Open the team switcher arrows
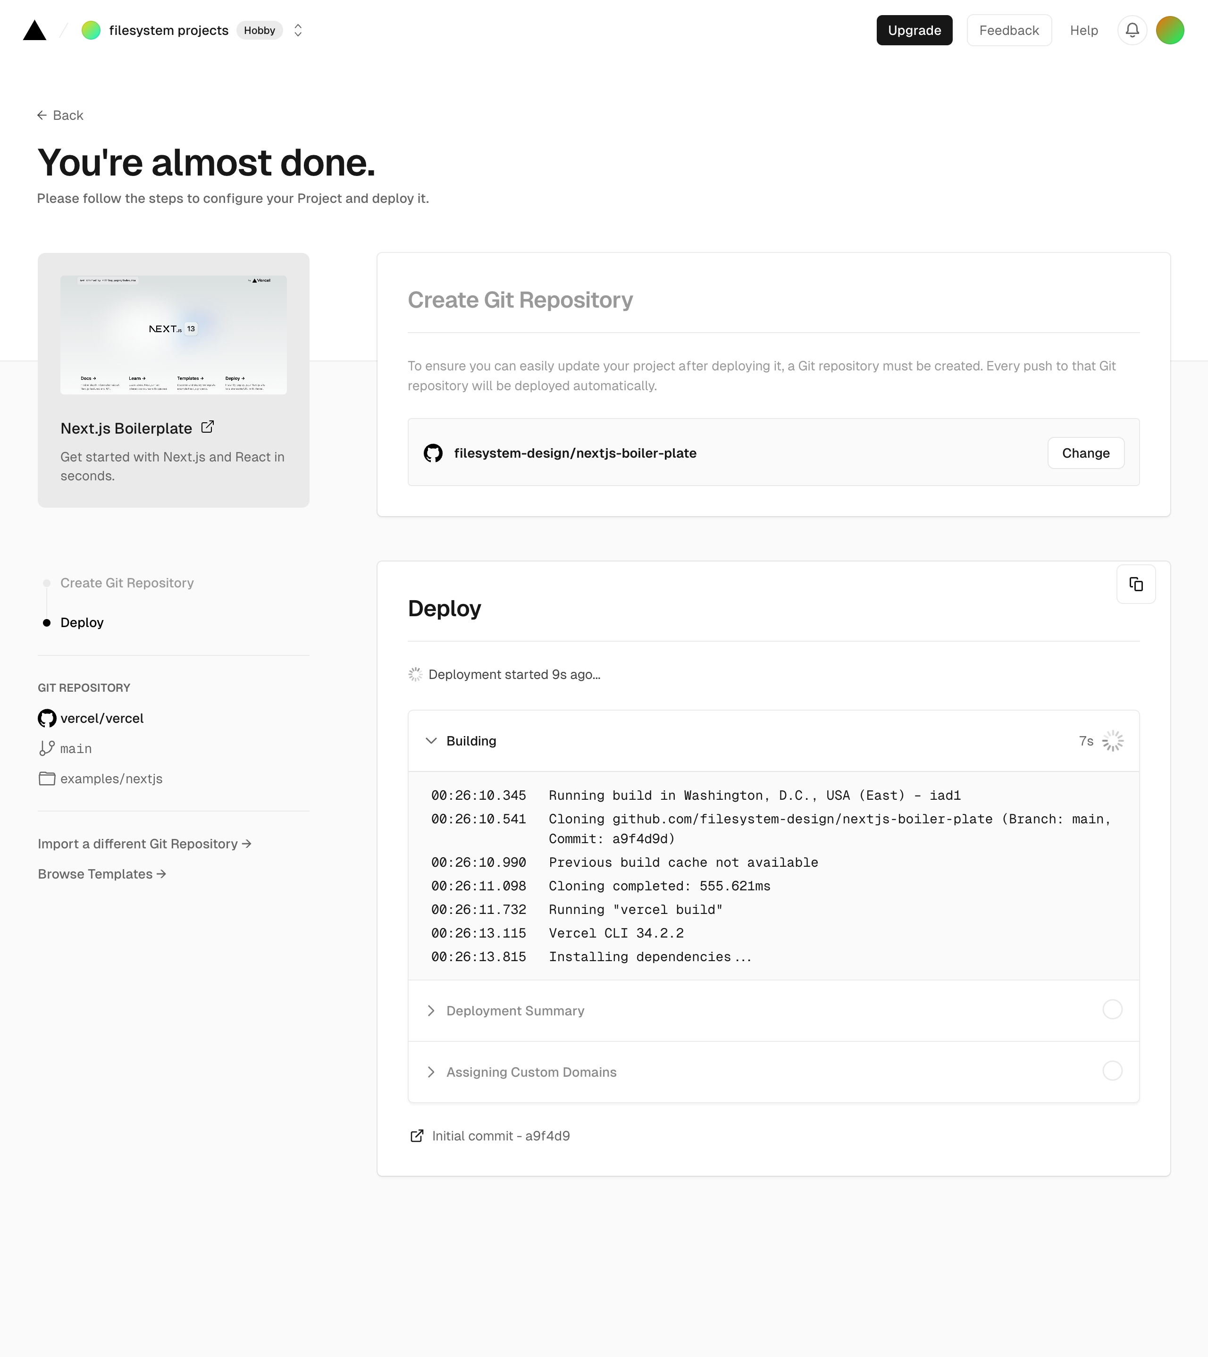1208x1357 pixels. [298, 31]
